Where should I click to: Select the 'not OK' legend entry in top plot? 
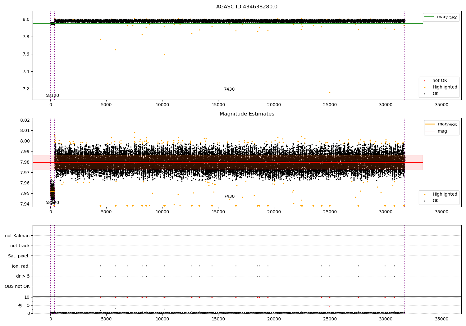pyautogui.click(x=440, y=81)
